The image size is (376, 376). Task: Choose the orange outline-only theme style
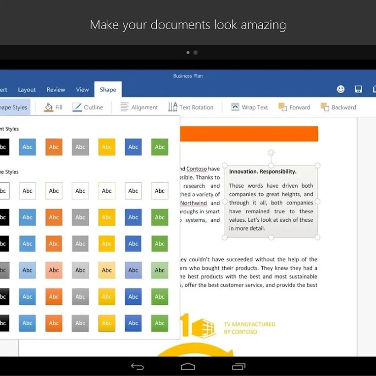pos(54,191)
